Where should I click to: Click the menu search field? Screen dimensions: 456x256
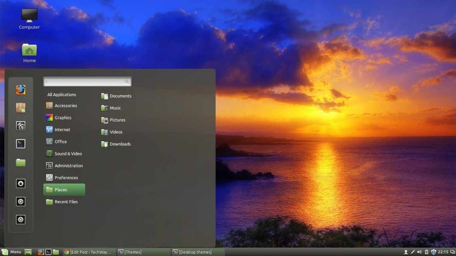click(x=85, y=81)
